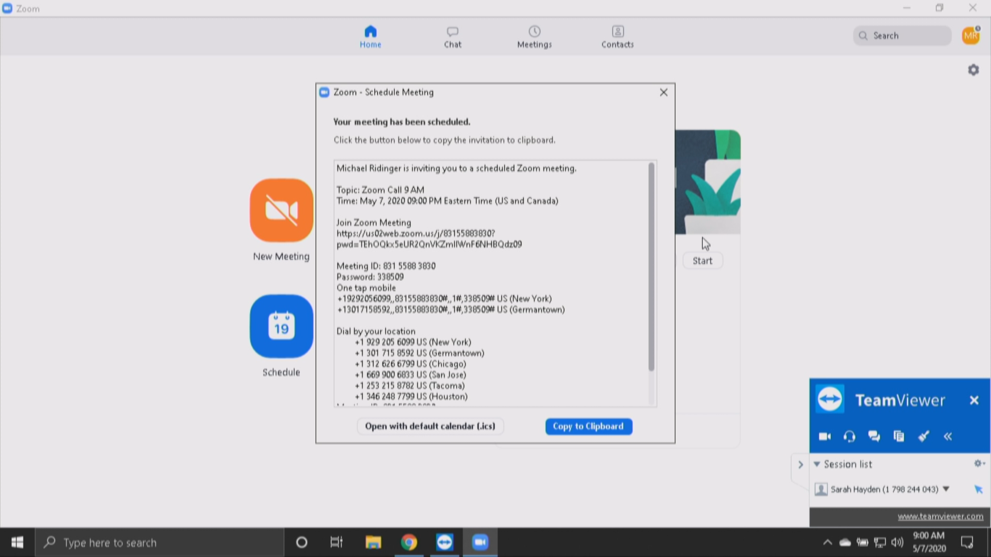Click the invitation text scrollbar
Image resolution: width=991 pixels, height=557 pixels.
pos(651,267)
